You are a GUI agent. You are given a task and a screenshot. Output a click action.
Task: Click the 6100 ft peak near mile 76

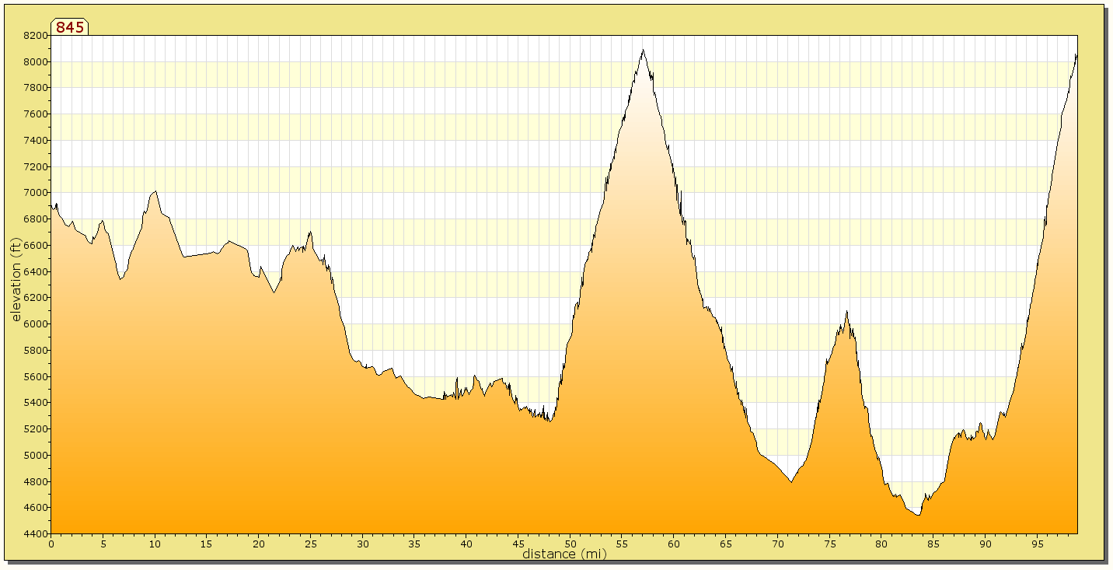point(846,313)
